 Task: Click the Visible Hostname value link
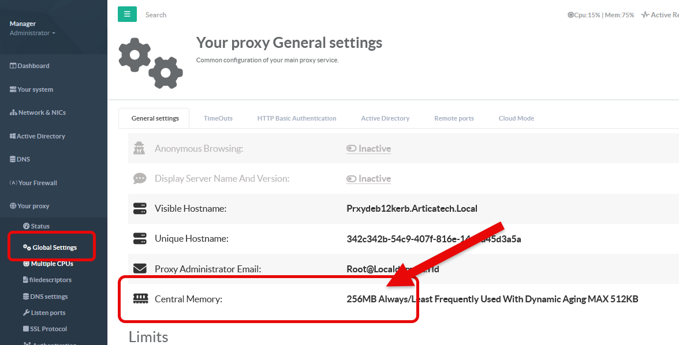click(x=412, y=208)
